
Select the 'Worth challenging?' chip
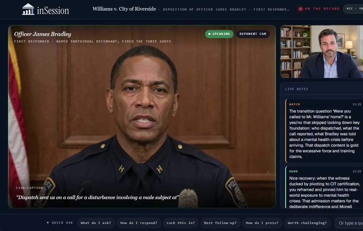tap(307, 223)
